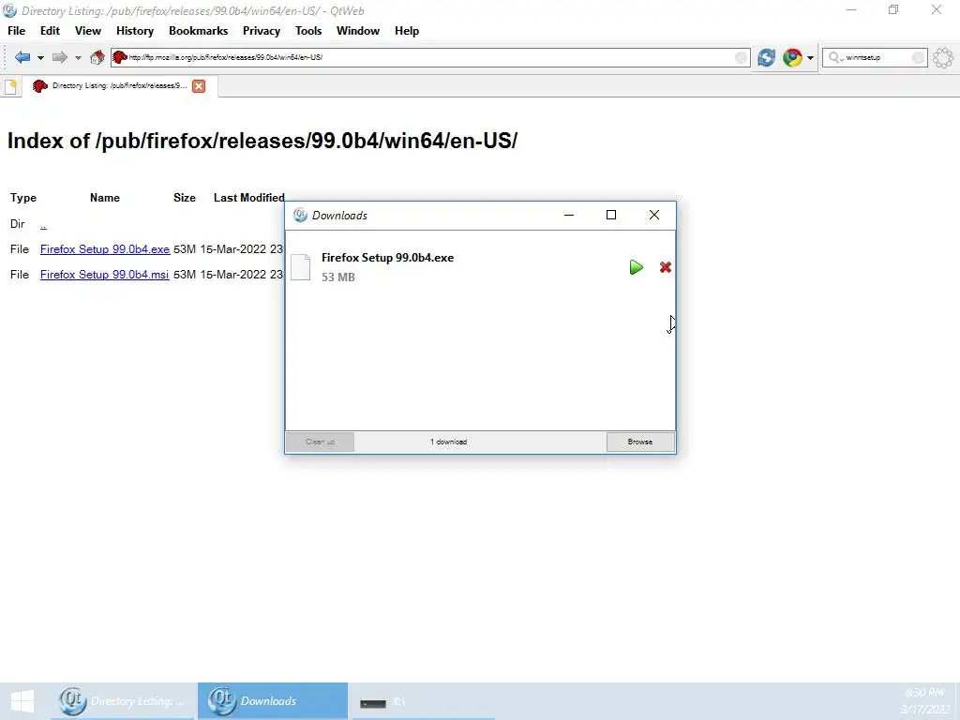
Task: Click the Last Modified column header
Action: coord(249,198)
